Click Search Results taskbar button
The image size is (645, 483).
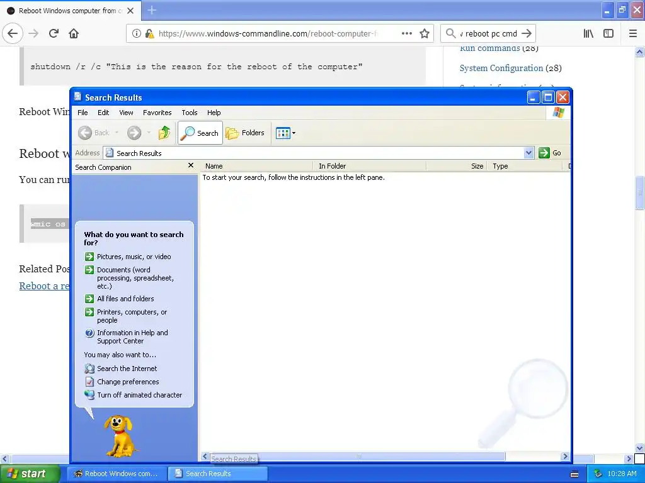[217, 474]
